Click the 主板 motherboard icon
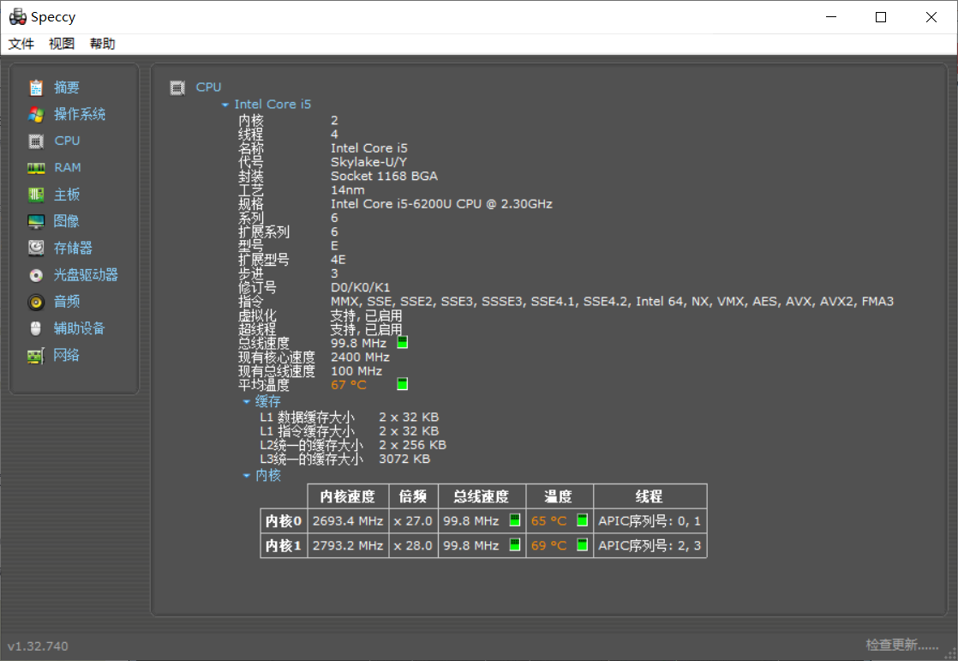This screenshot has width=958, height=661. tap(36, 195)
